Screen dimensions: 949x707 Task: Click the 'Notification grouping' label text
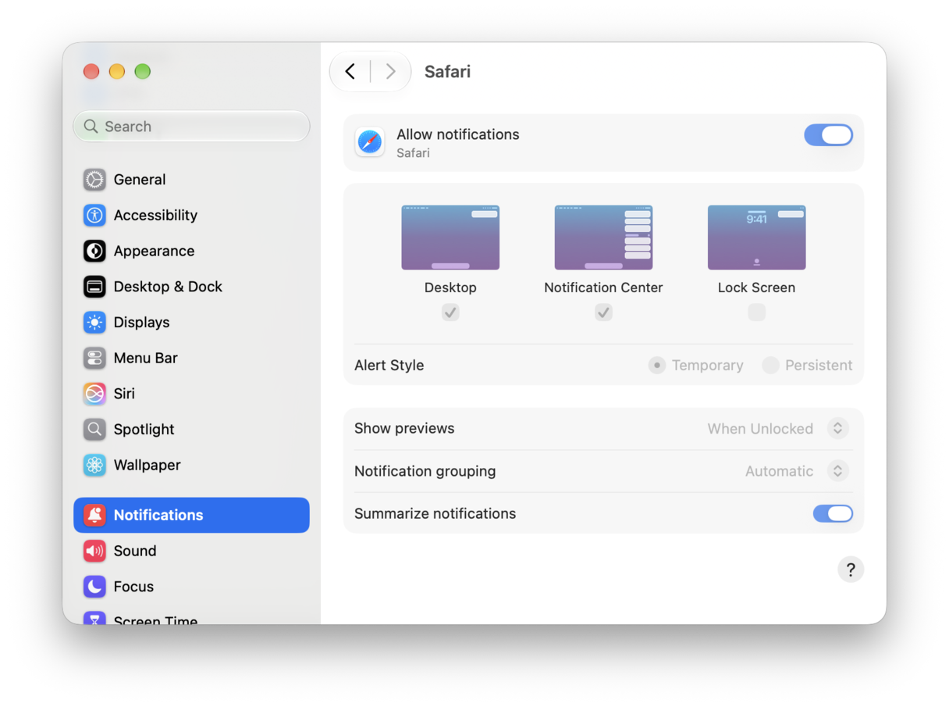click(425, 471)
